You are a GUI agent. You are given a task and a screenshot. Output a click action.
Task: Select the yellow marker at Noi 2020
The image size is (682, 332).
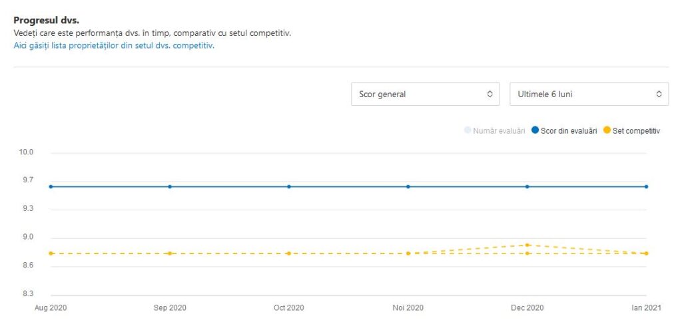[408, 253]
